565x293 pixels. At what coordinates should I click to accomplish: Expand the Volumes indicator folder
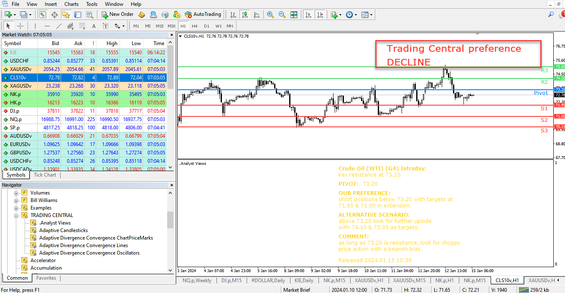(x=17, y=193)
